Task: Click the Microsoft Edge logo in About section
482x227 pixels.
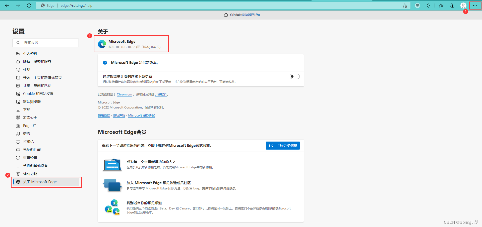Action: [102, 44]
